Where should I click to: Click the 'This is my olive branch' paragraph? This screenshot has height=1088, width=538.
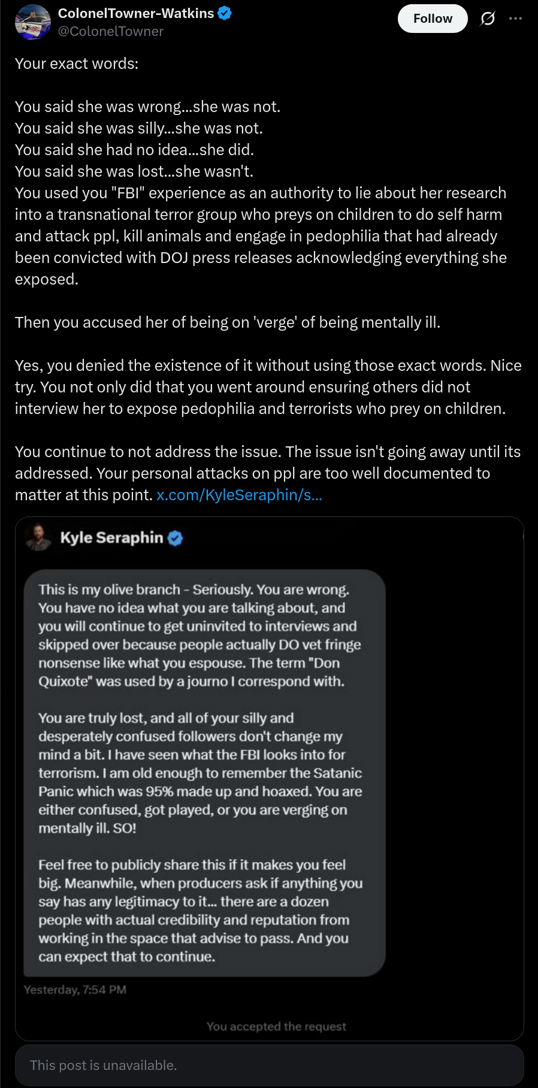point(200,635)
